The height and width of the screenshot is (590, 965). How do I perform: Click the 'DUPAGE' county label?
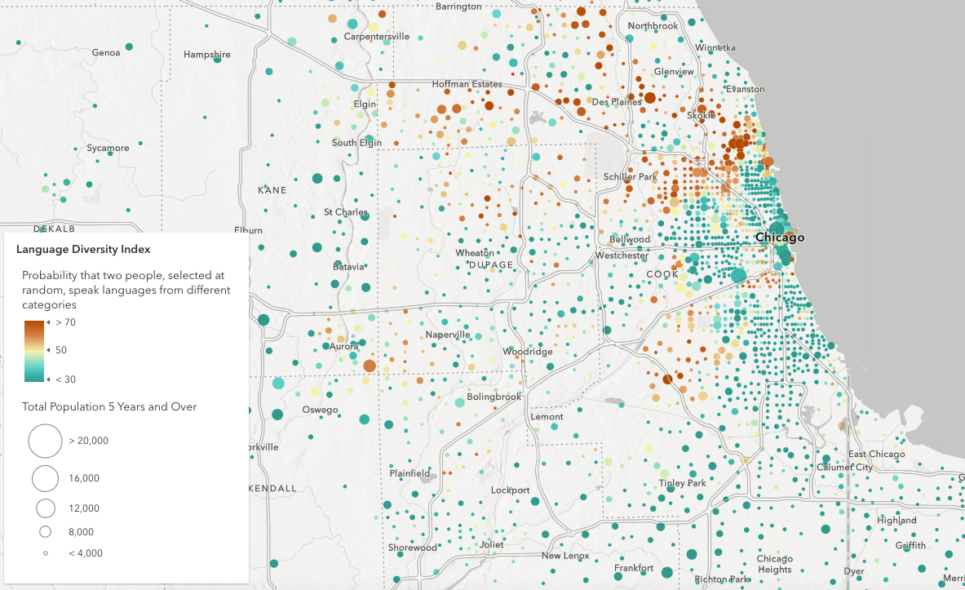pos(490,265)
